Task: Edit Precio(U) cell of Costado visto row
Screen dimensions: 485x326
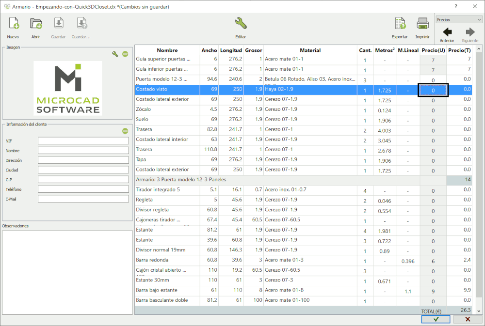Action: tap(433, 90)
